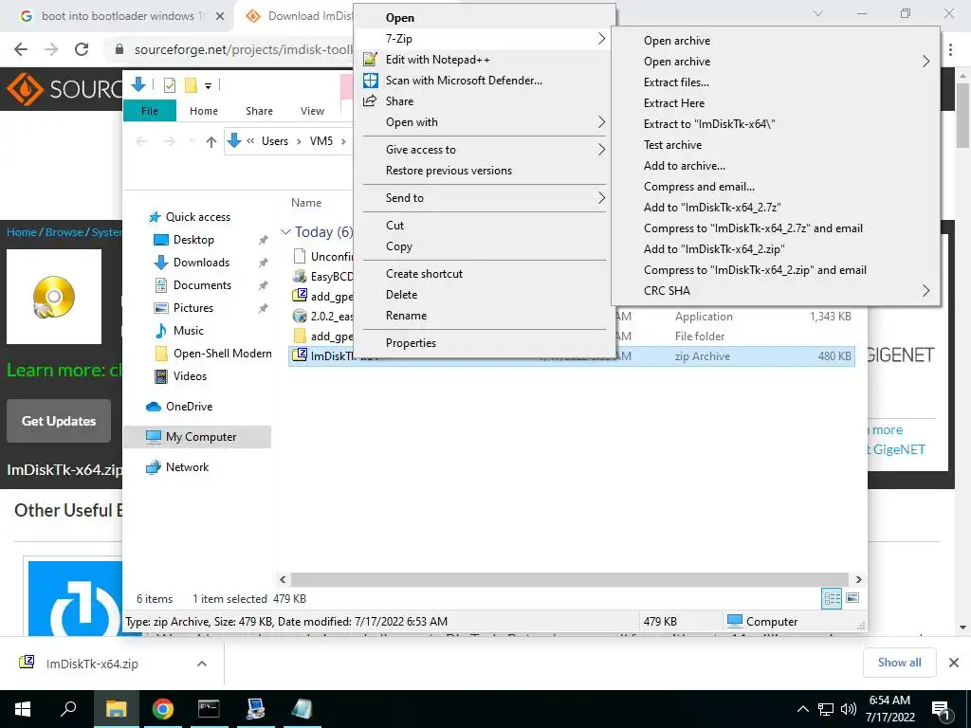Open the notification center icon

click(942, 710)
